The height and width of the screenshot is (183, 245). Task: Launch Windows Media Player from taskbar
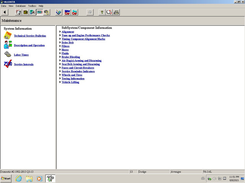(x=39, y=179)
